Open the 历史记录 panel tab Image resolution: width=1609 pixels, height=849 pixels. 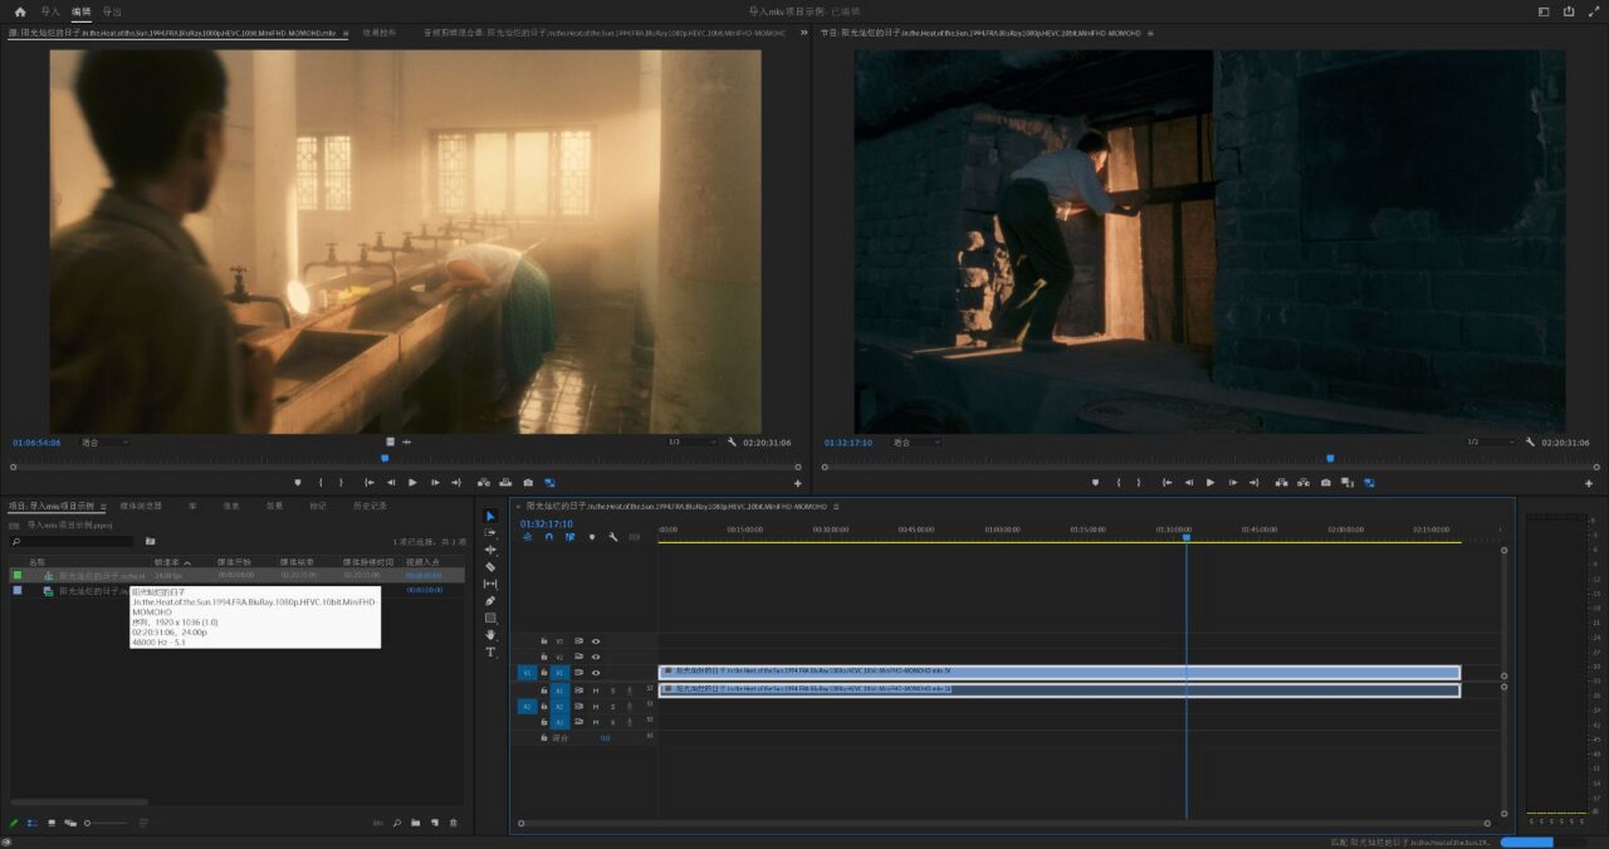[x=369, y=505]
